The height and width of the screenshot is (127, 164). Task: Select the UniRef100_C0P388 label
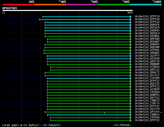tap(147, 78)
